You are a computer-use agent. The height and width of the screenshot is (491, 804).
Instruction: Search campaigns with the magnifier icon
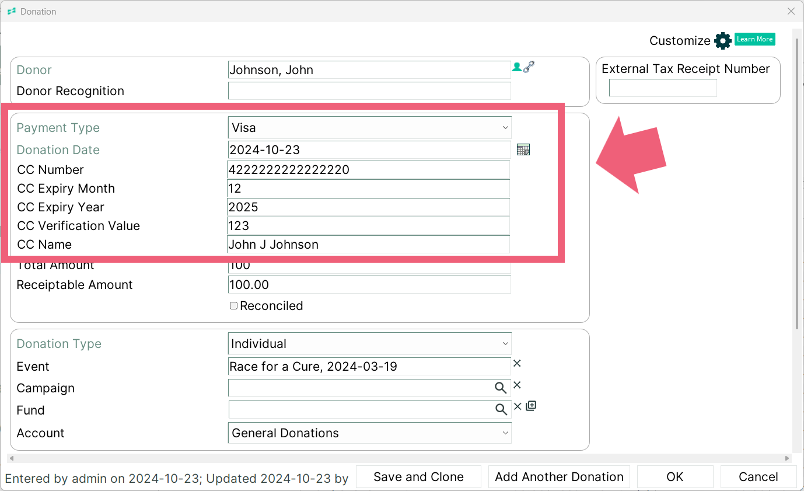coord(501,387)
